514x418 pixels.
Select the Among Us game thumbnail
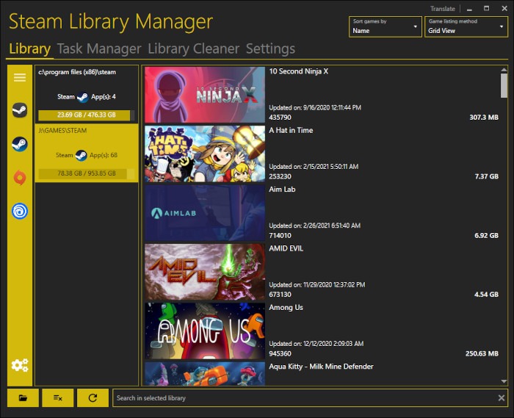tap(205, 331)
